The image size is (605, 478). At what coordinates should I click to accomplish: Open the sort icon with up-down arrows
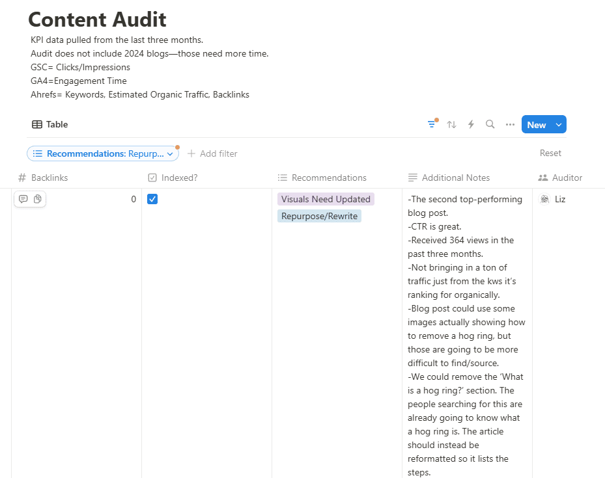point(451,124)
